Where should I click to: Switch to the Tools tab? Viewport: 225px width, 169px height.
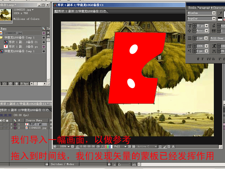(x=192, y=8)
